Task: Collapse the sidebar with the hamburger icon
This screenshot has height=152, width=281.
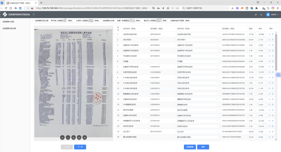Action: (34, 14)
